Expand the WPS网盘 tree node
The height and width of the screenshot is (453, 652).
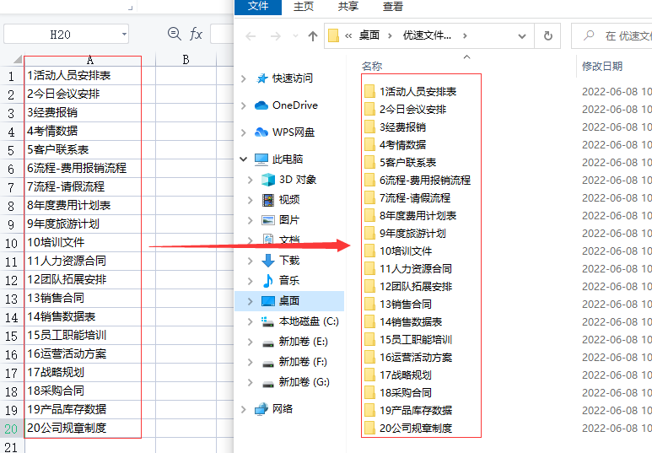244,132
